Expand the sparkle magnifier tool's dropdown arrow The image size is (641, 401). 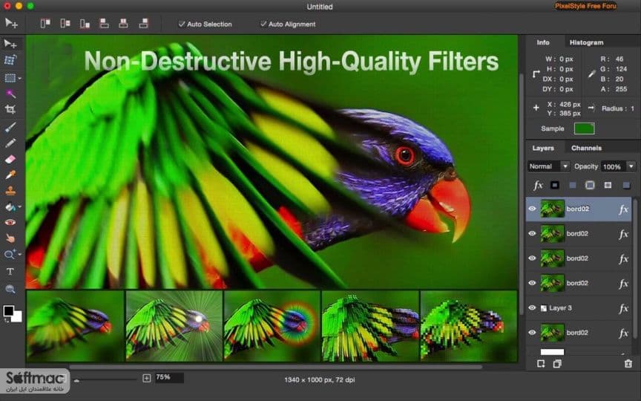[19, 255]
